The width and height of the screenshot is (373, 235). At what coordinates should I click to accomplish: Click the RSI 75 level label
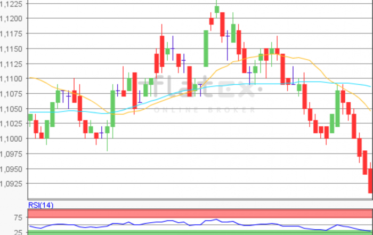click(x=18, y=217)
